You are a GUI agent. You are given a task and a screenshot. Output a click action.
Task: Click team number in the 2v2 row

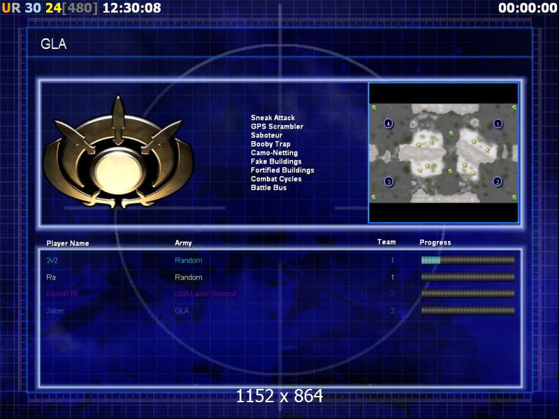[x=393, y=260]
